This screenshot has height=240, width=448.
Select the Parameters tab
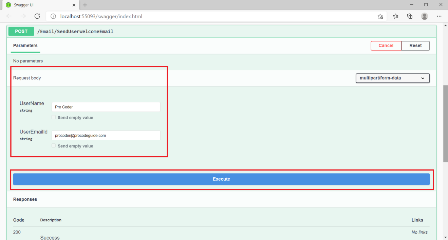pyautogui.click(x=25, y=45)
